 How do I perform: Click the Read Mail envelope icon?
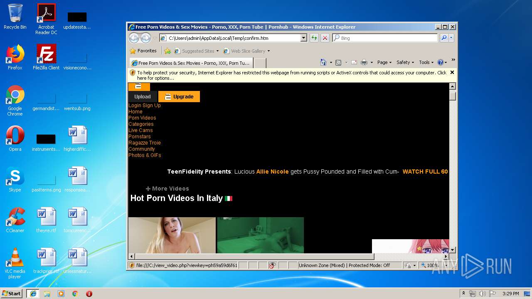pyautogui.click(x=354, y=62)
